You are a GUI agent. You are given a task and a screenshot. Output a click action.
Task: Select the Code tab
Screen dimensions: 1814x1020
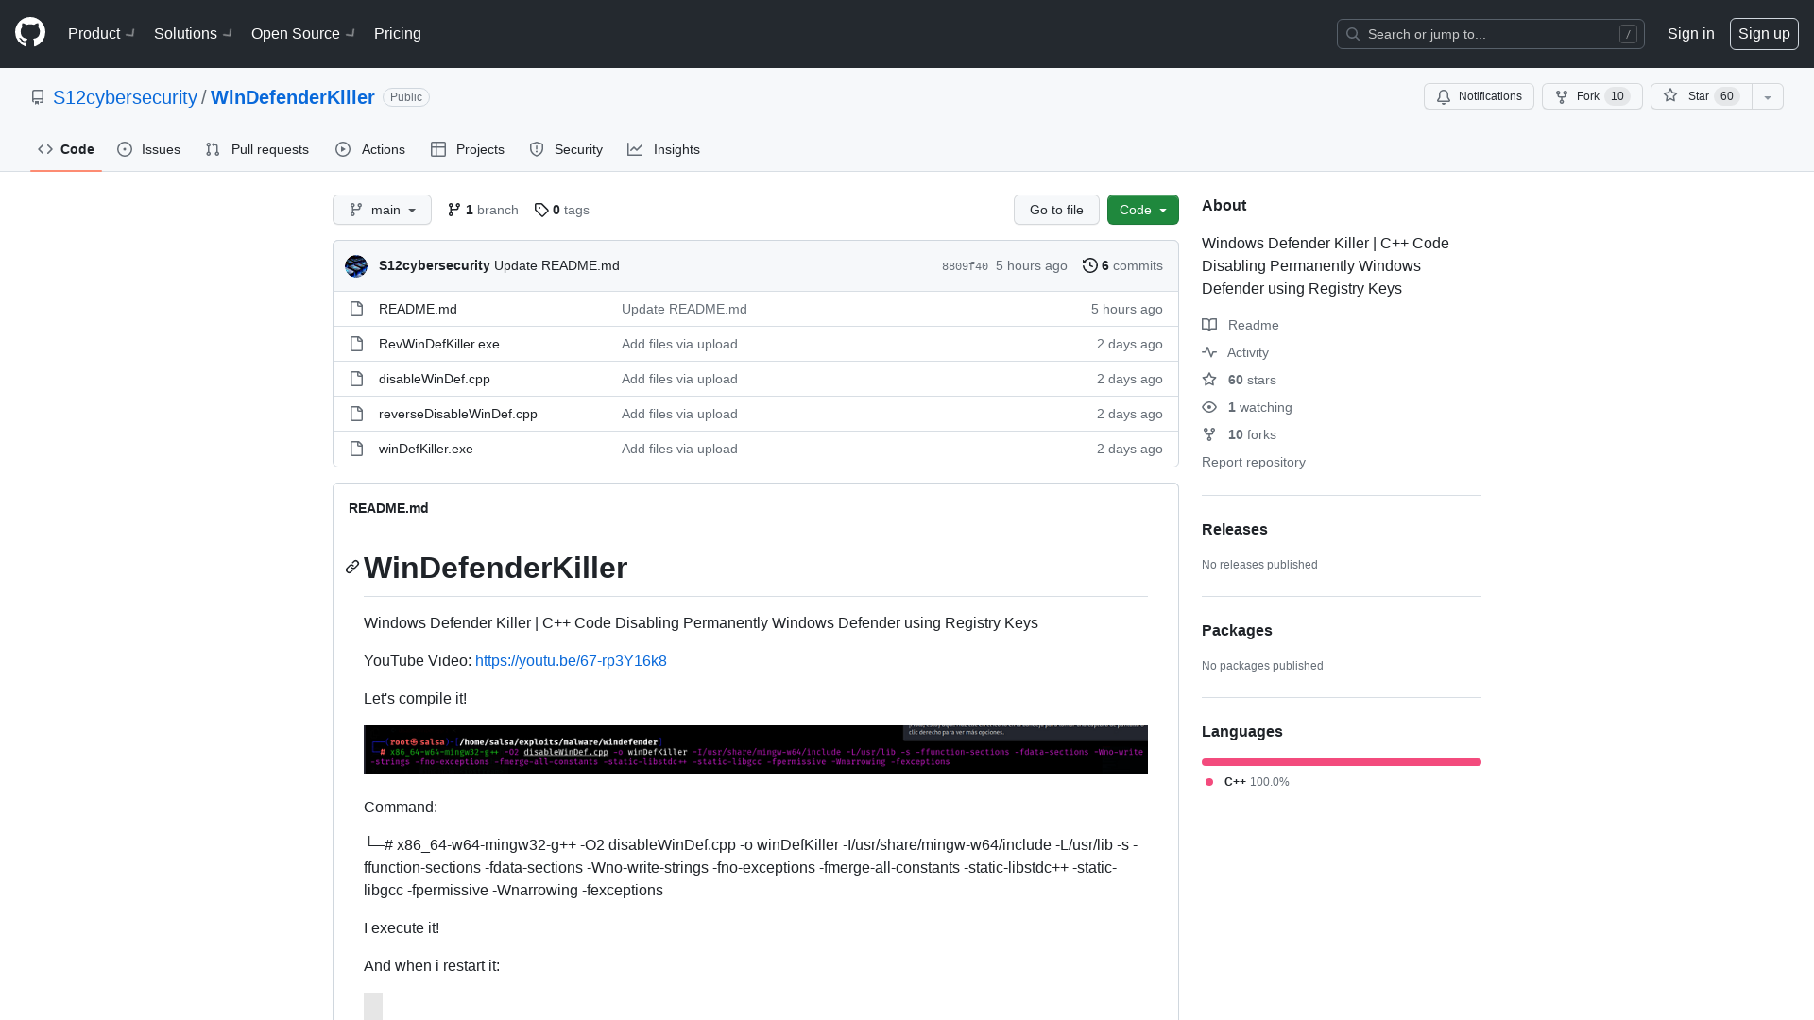(66, 149)
